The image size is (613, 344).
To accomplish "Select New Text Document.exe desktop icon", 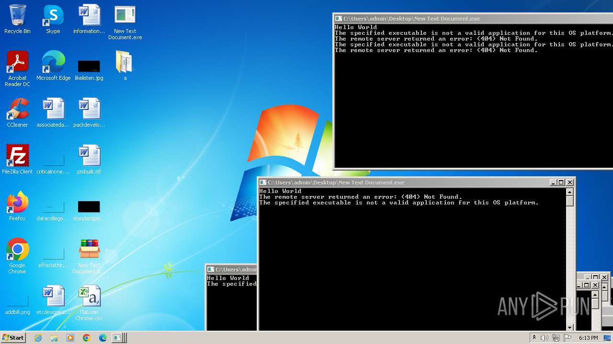I will tap(125, 22).
